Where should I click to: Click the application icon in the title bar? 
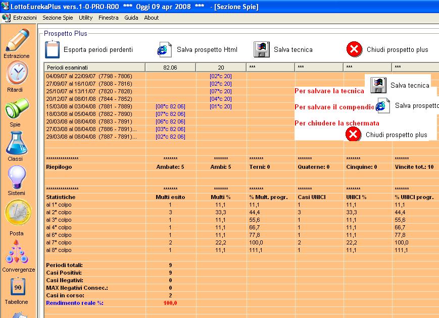click(5, 6)
